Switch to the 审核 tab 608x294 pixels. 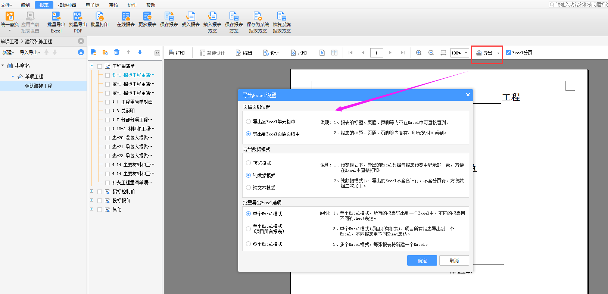click(x=113, y=5)
